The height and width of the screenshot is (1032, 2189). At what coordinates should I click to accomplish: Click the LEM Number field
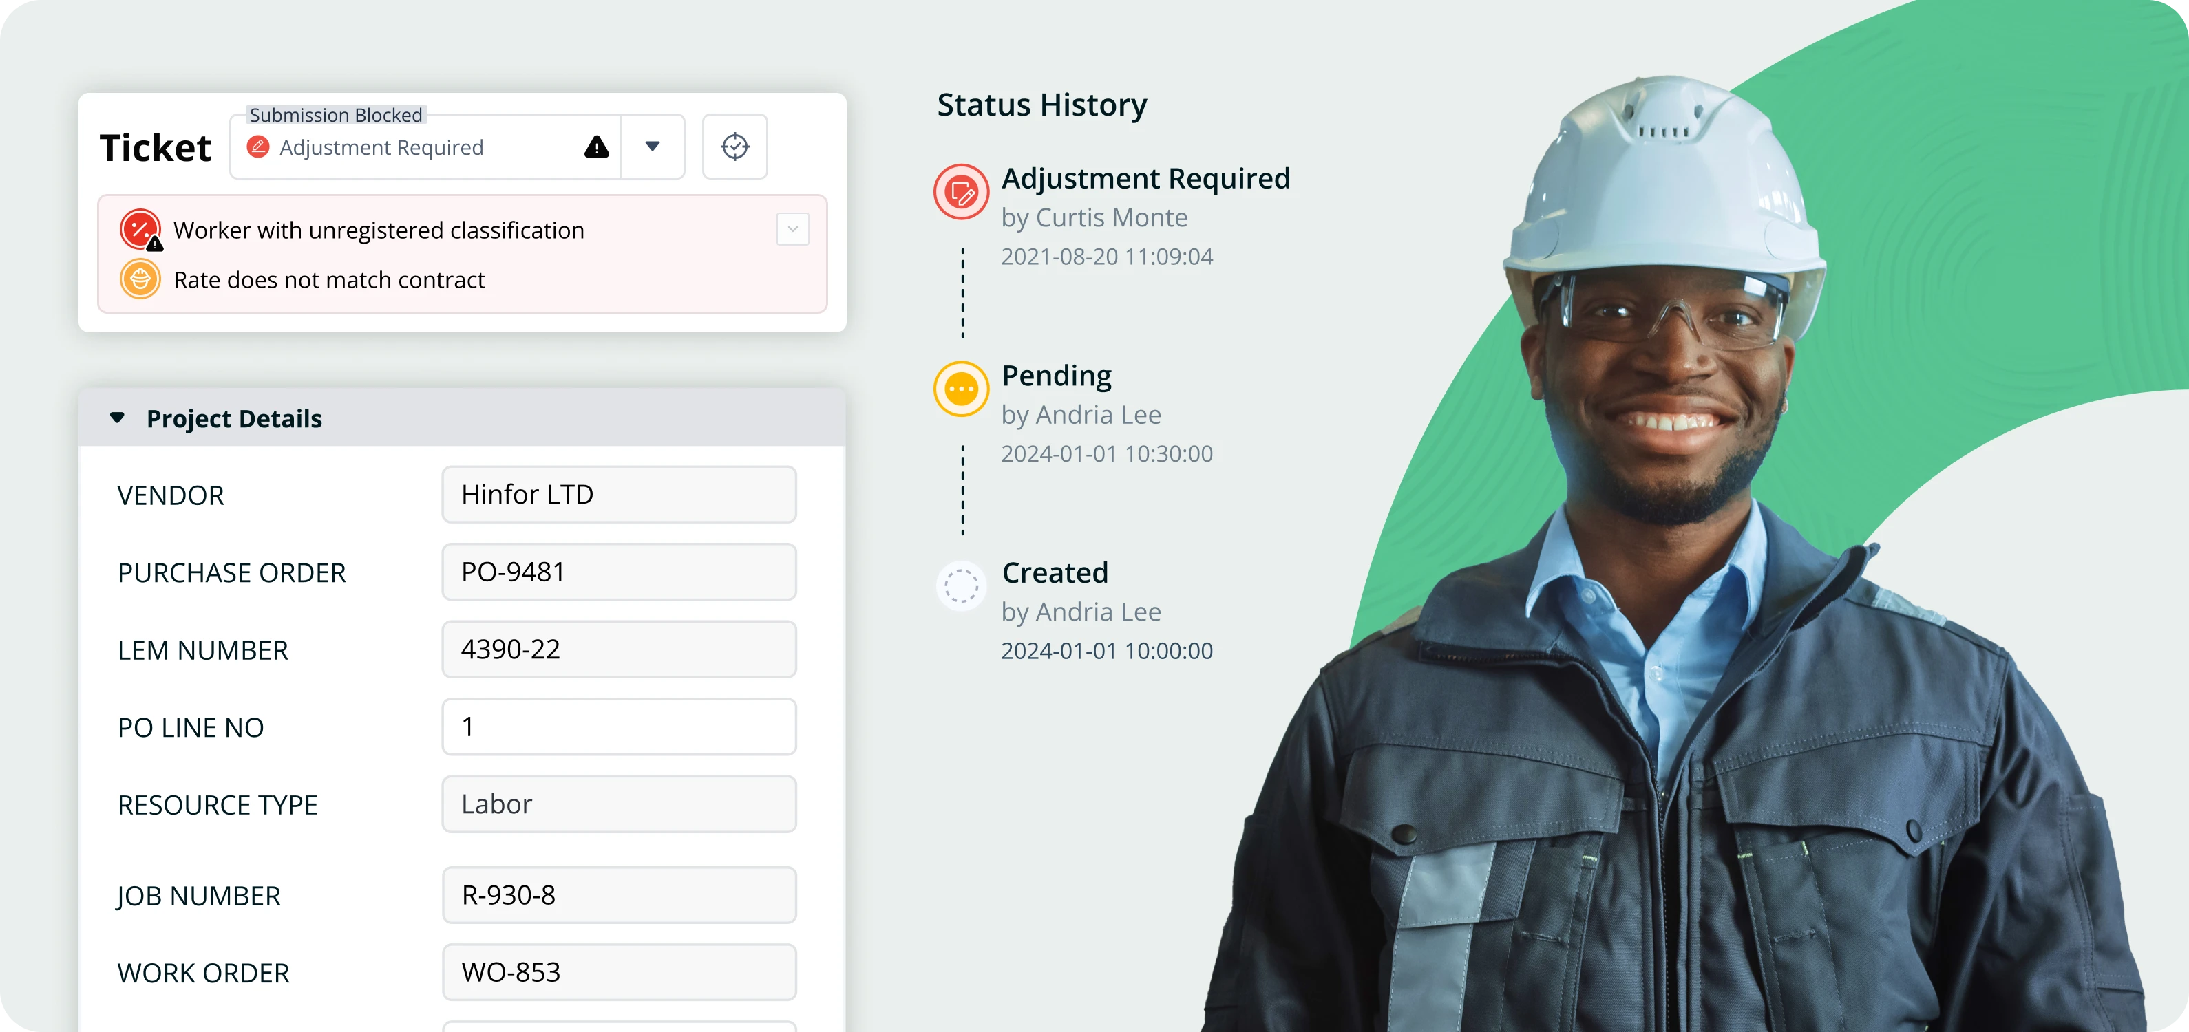coord(619,649)
